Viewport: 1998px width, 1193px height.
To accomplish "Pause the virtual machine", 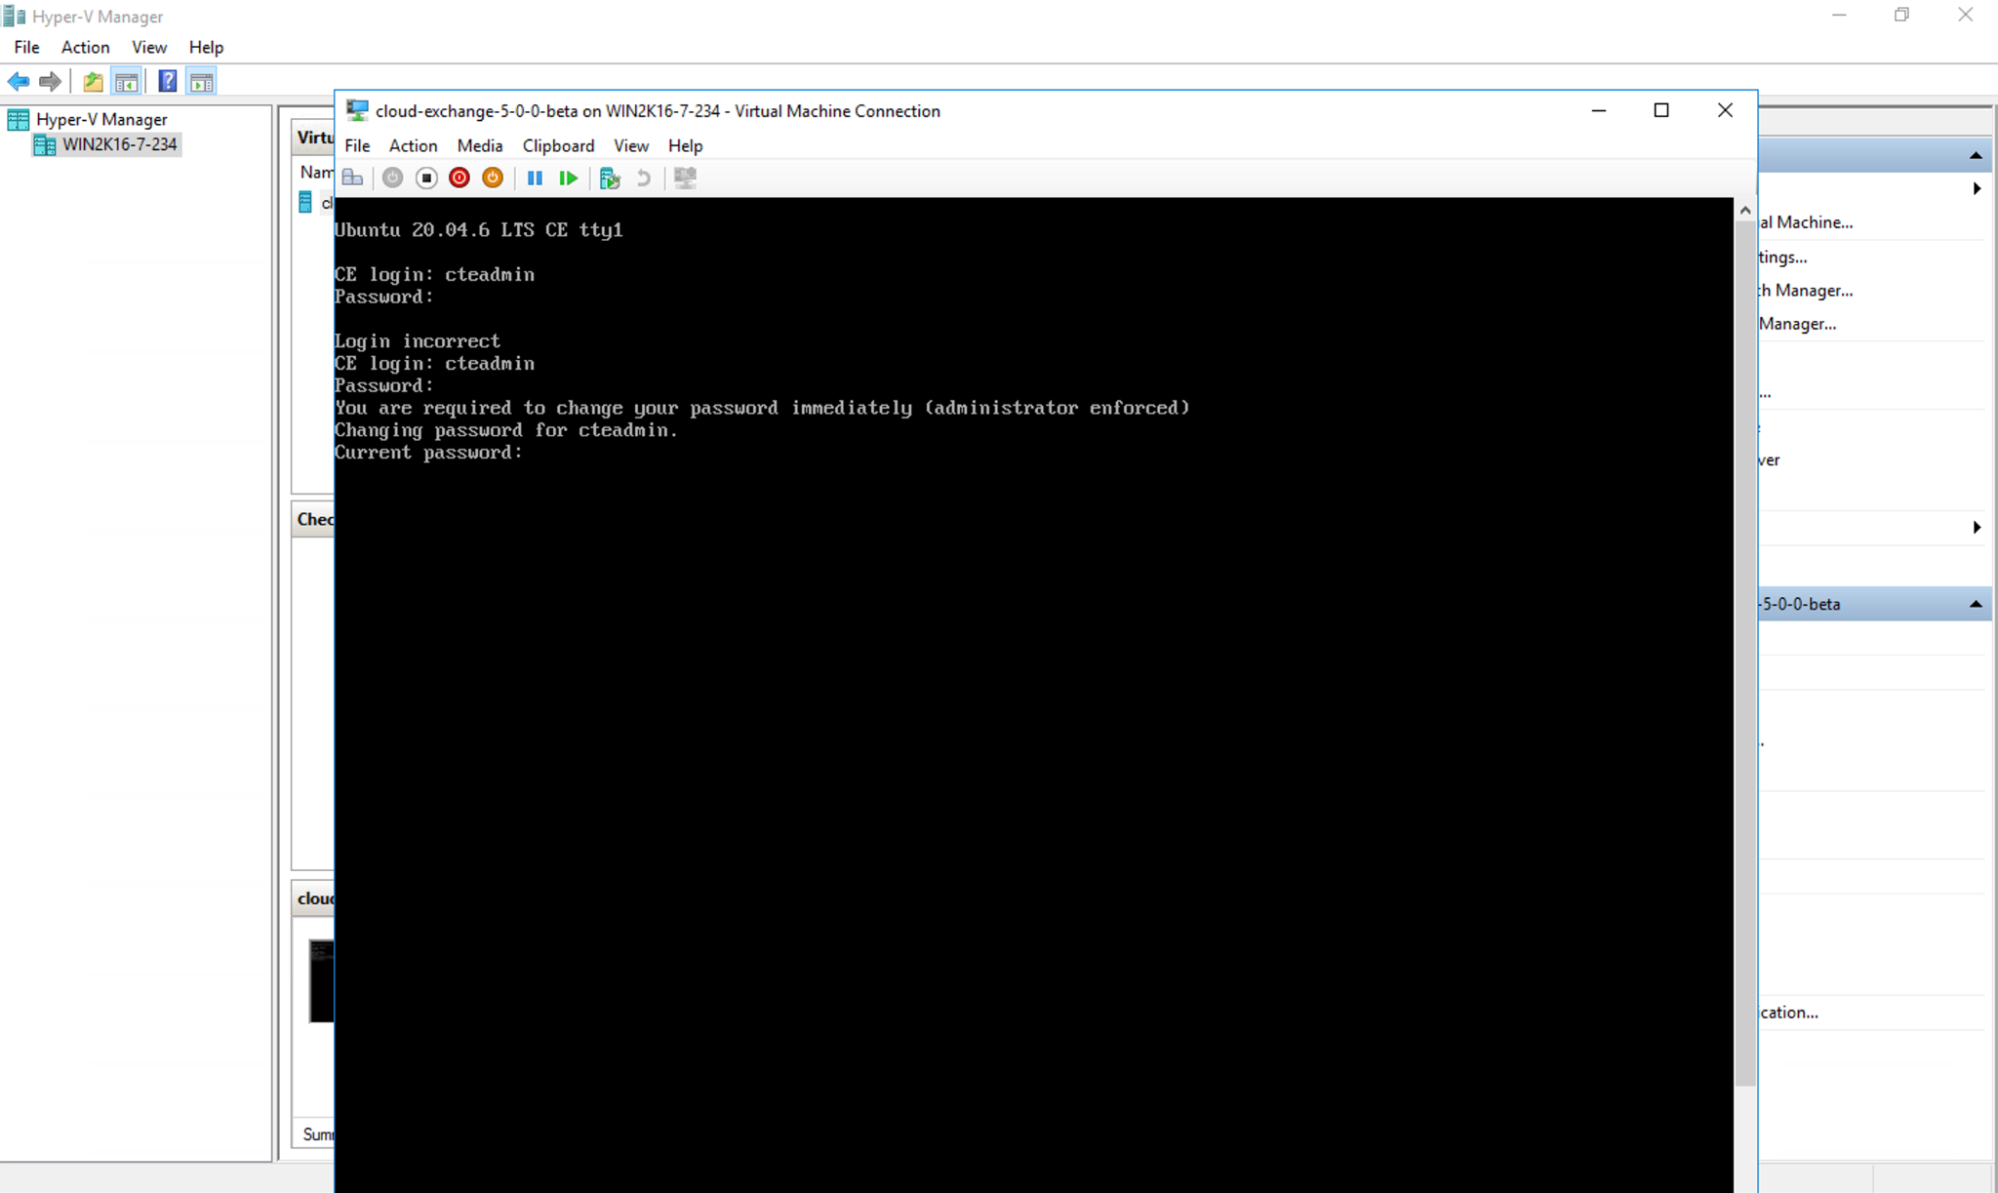I will click(535, 178).
